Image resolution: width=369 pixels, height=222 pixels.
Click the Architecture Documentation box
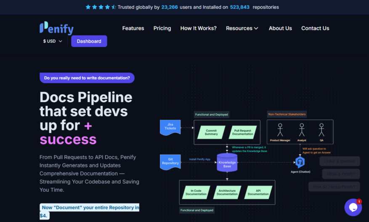point(227,193)
